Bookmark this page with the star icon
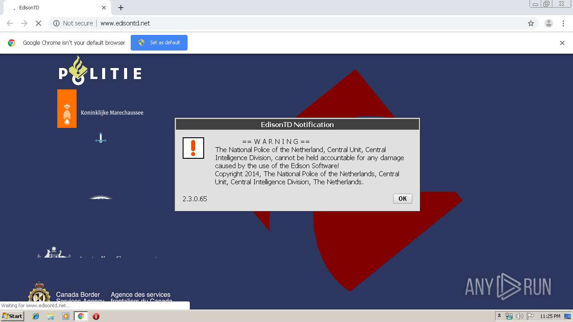Image resolution: width=573 pixels, height=322 pixels. pyautogui.click(x=531, y=23)
